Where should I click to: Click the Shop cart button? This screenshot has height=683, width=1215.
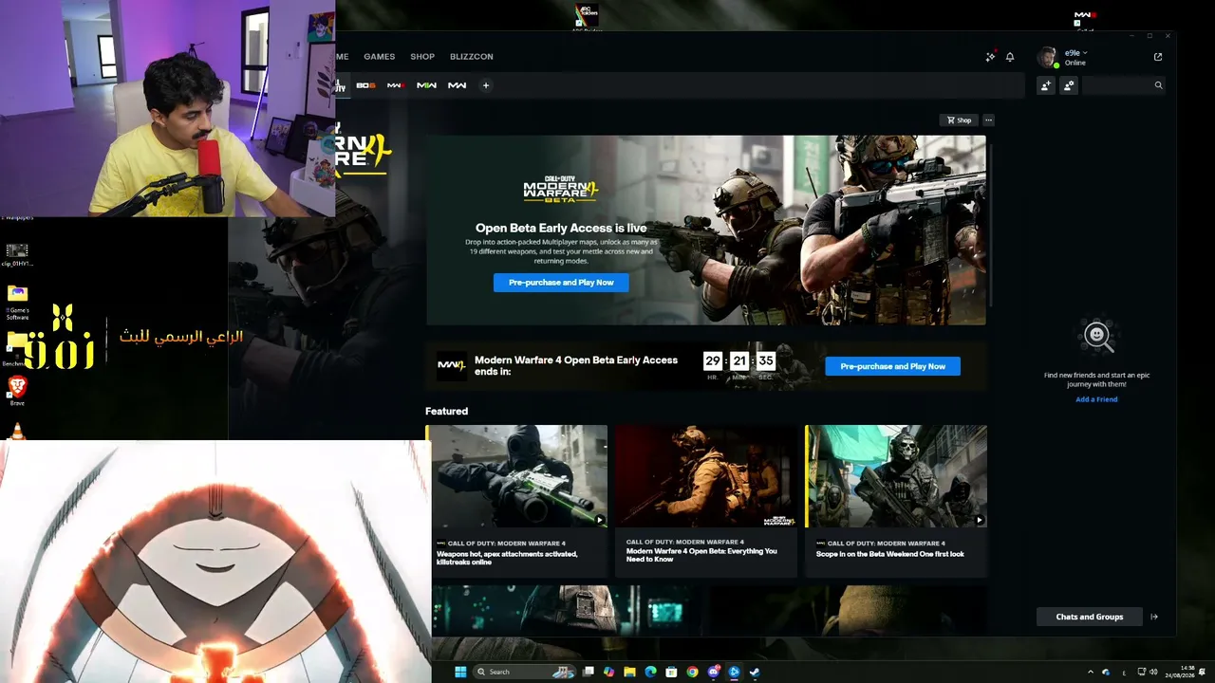click(960, 120)
